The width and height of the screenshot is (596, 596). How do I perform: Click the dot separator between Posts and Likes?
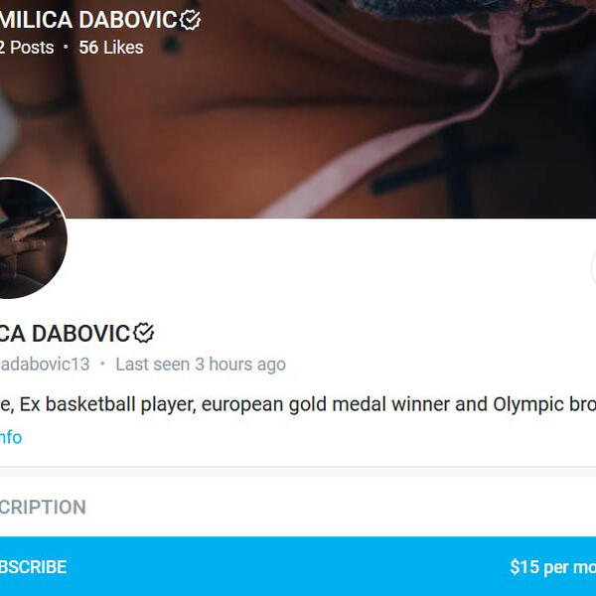click(66, 47)
